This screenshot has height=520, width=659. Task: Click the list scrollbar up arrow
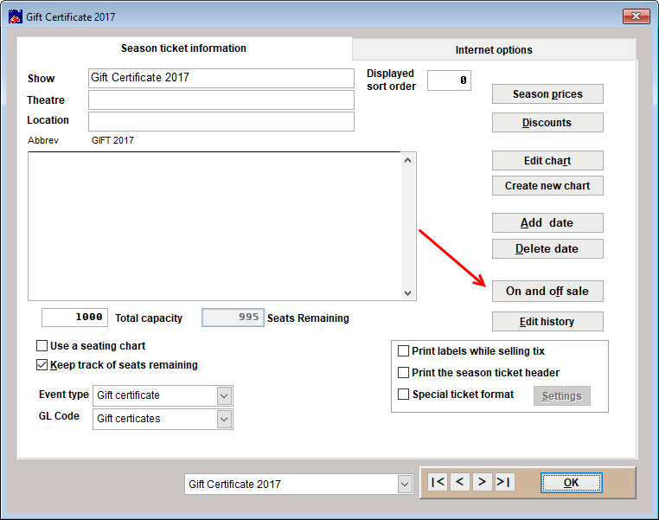point(407,160)
